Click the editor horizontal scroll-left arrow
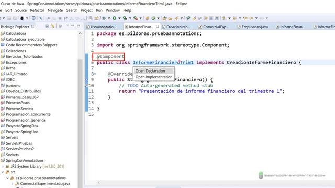 point(99,183)
